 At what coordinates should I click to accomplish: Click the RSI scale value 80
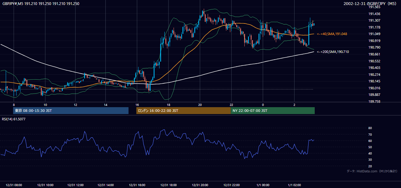pos(370,128)
